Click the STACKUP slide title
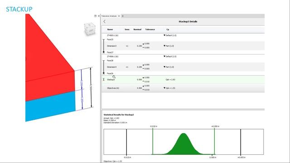Image resolution: width=290 pixels, height=163 pixels. [19, 9]
